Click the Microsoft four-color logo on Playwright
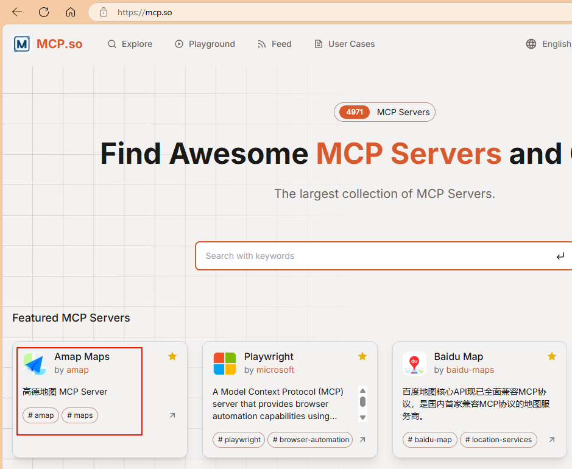This screenshot has width=572, height=469. (x=225, y=364)
